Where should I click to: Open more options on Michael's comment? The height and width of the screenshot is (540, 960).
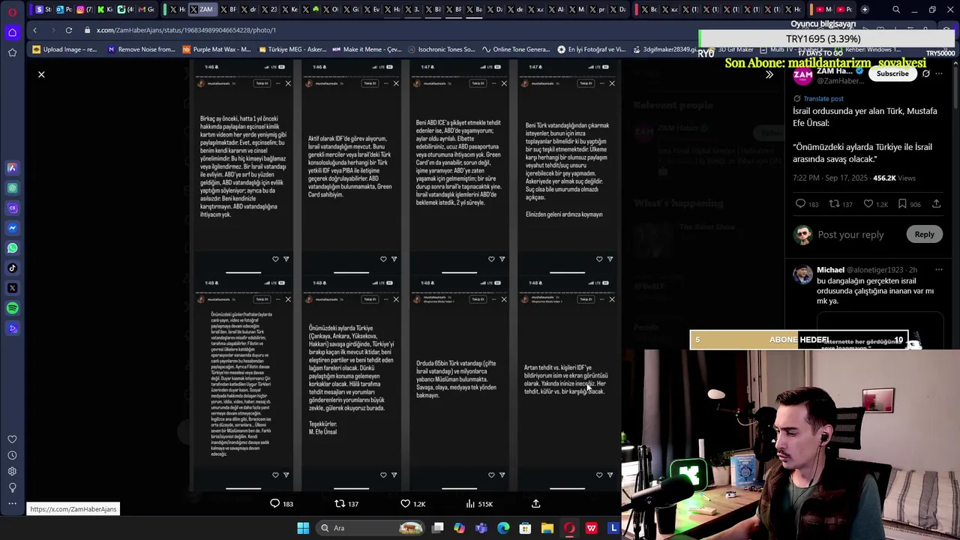(x=938, y=270)
